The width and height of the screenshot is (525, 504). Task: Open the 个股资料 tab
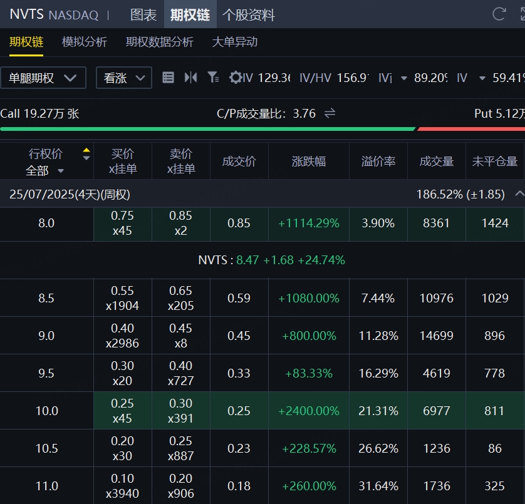pos(249,15)
